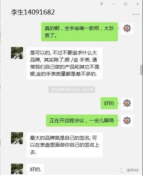Select the white bubble about 银/金 手表
Viewport: 143px width, 176px height.
(x=64, y=63)
